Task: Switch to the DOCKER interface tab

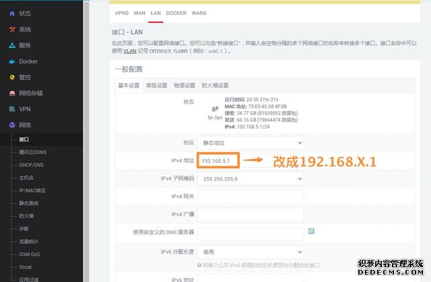Action: pos(176,13)
